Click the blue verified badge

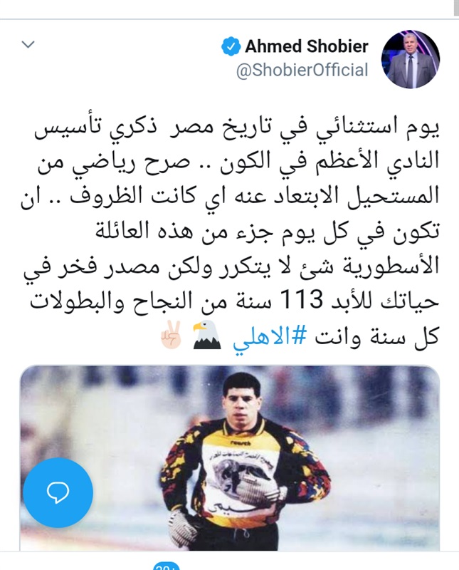tap(231, 47)
